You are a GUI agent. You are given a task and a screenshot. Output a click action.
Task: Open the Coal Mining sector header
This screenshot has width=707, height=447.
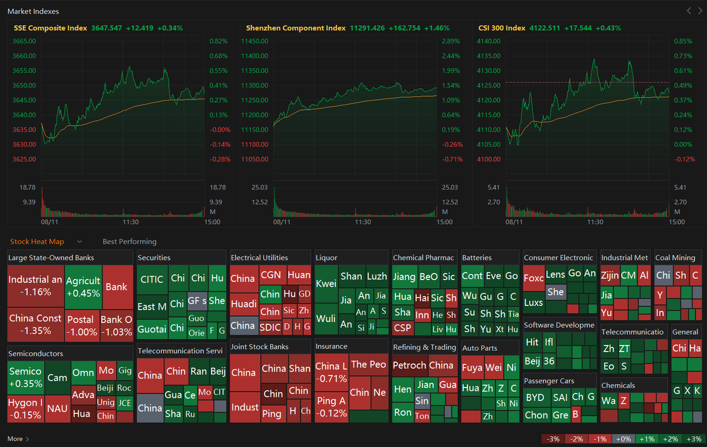click(x=678, y=258)
